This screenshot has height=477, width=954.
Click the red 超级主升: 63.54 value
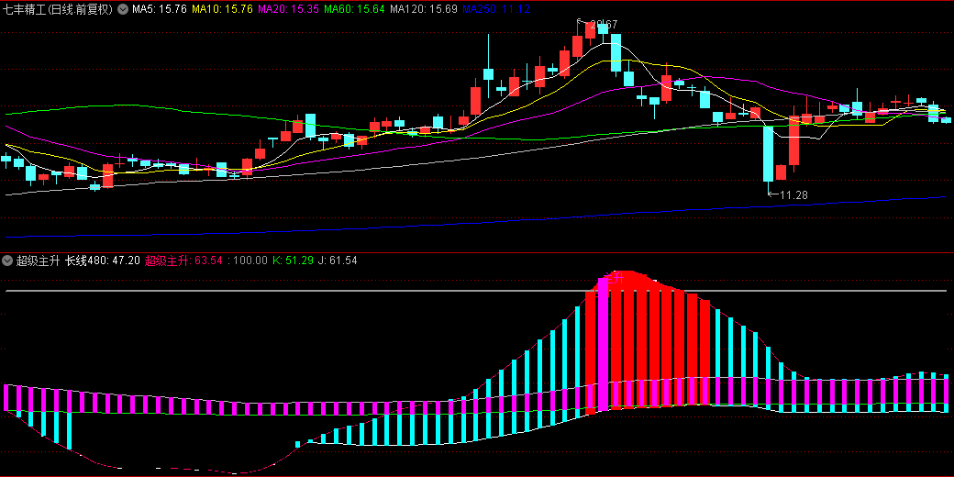(183, 261)
